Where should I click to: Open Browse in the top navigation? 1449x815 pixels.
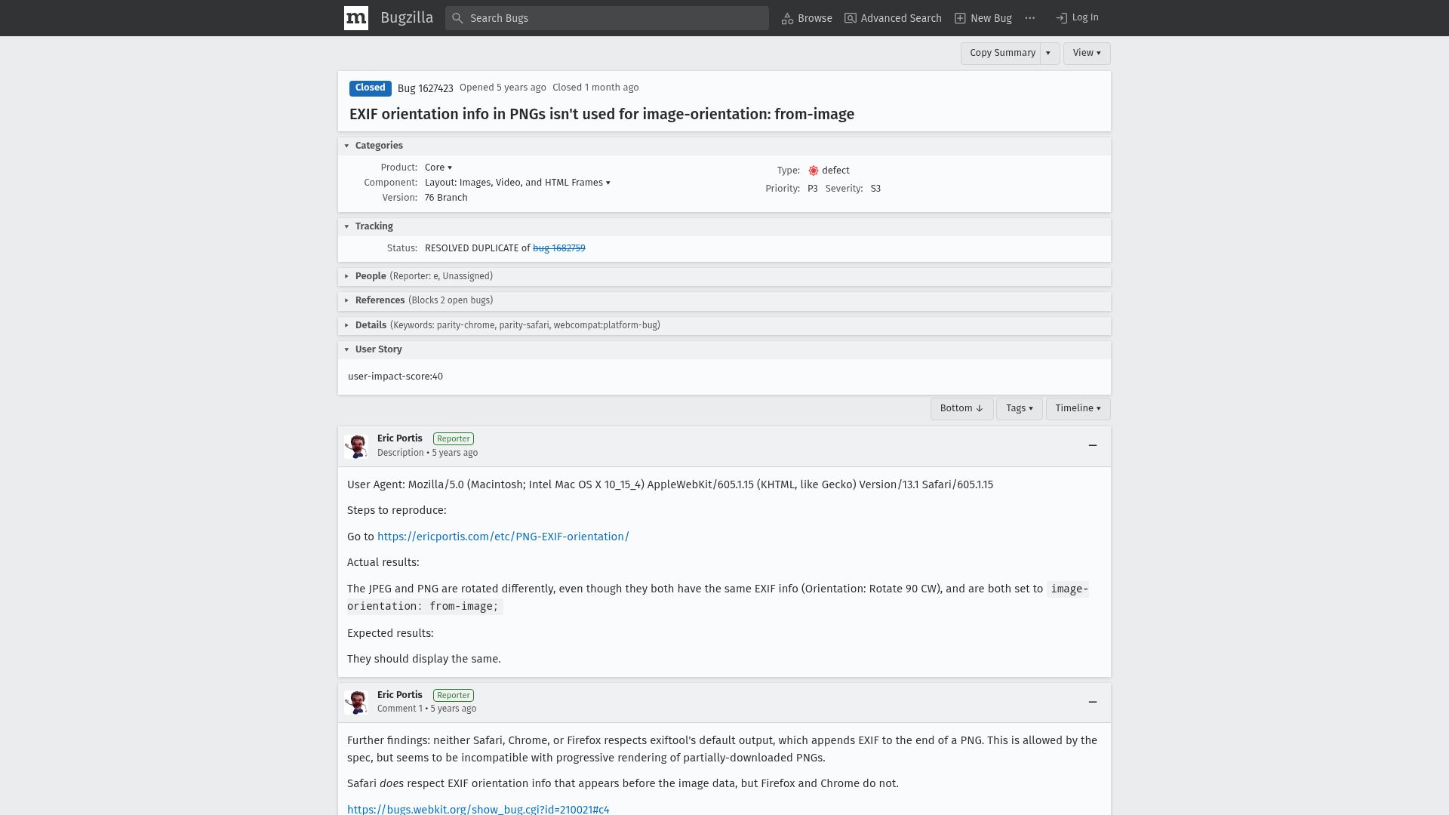point(807,18)
